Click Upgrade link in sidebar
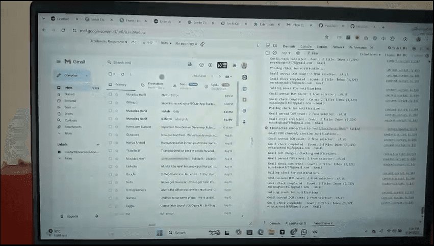This screenshot has width=434, height=246. click(72, 216)
